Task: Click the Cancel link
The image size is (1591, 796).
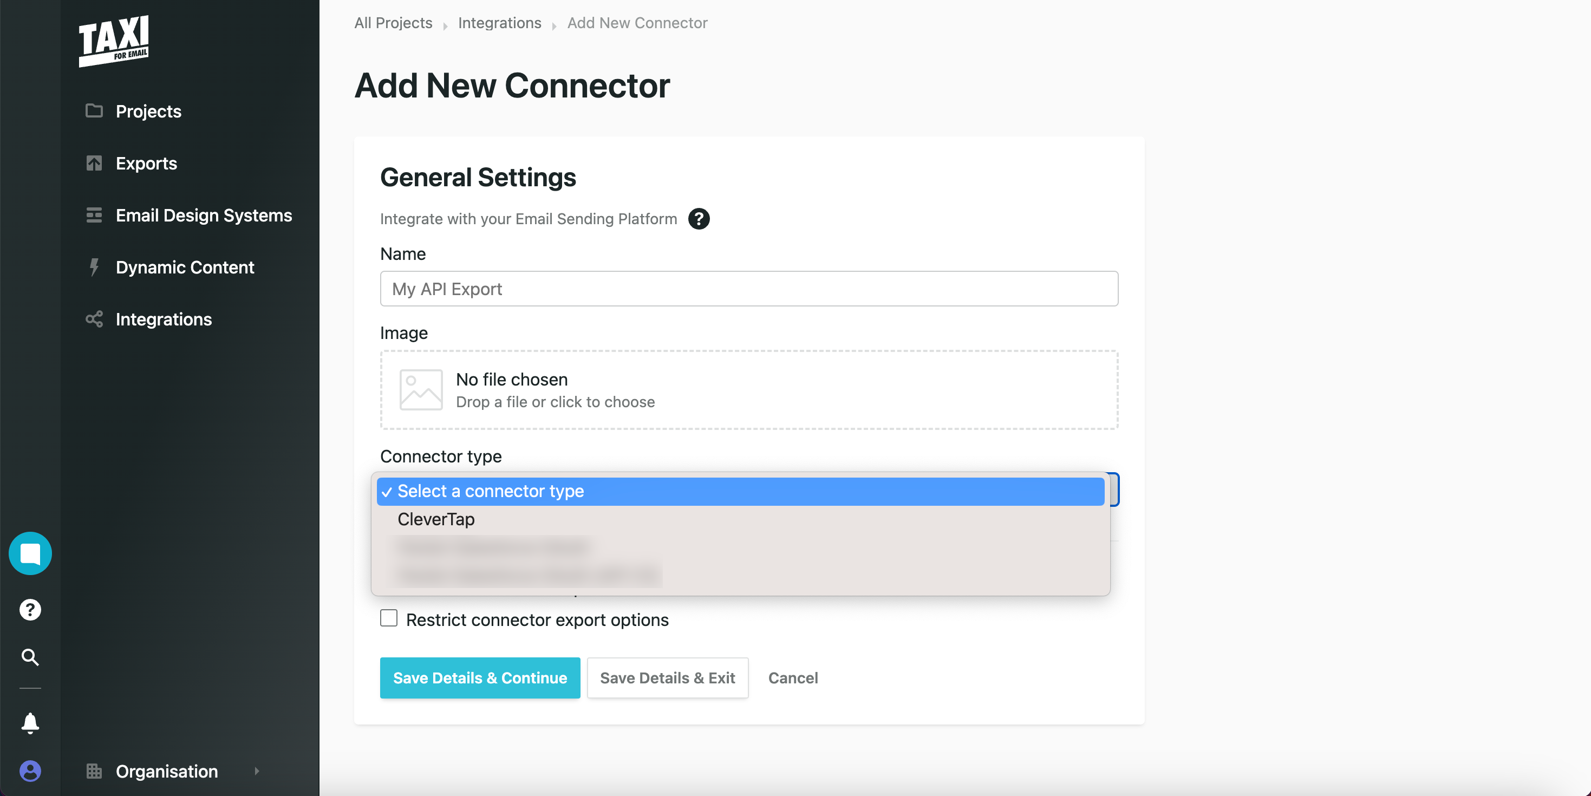Action: coord(792,677)
